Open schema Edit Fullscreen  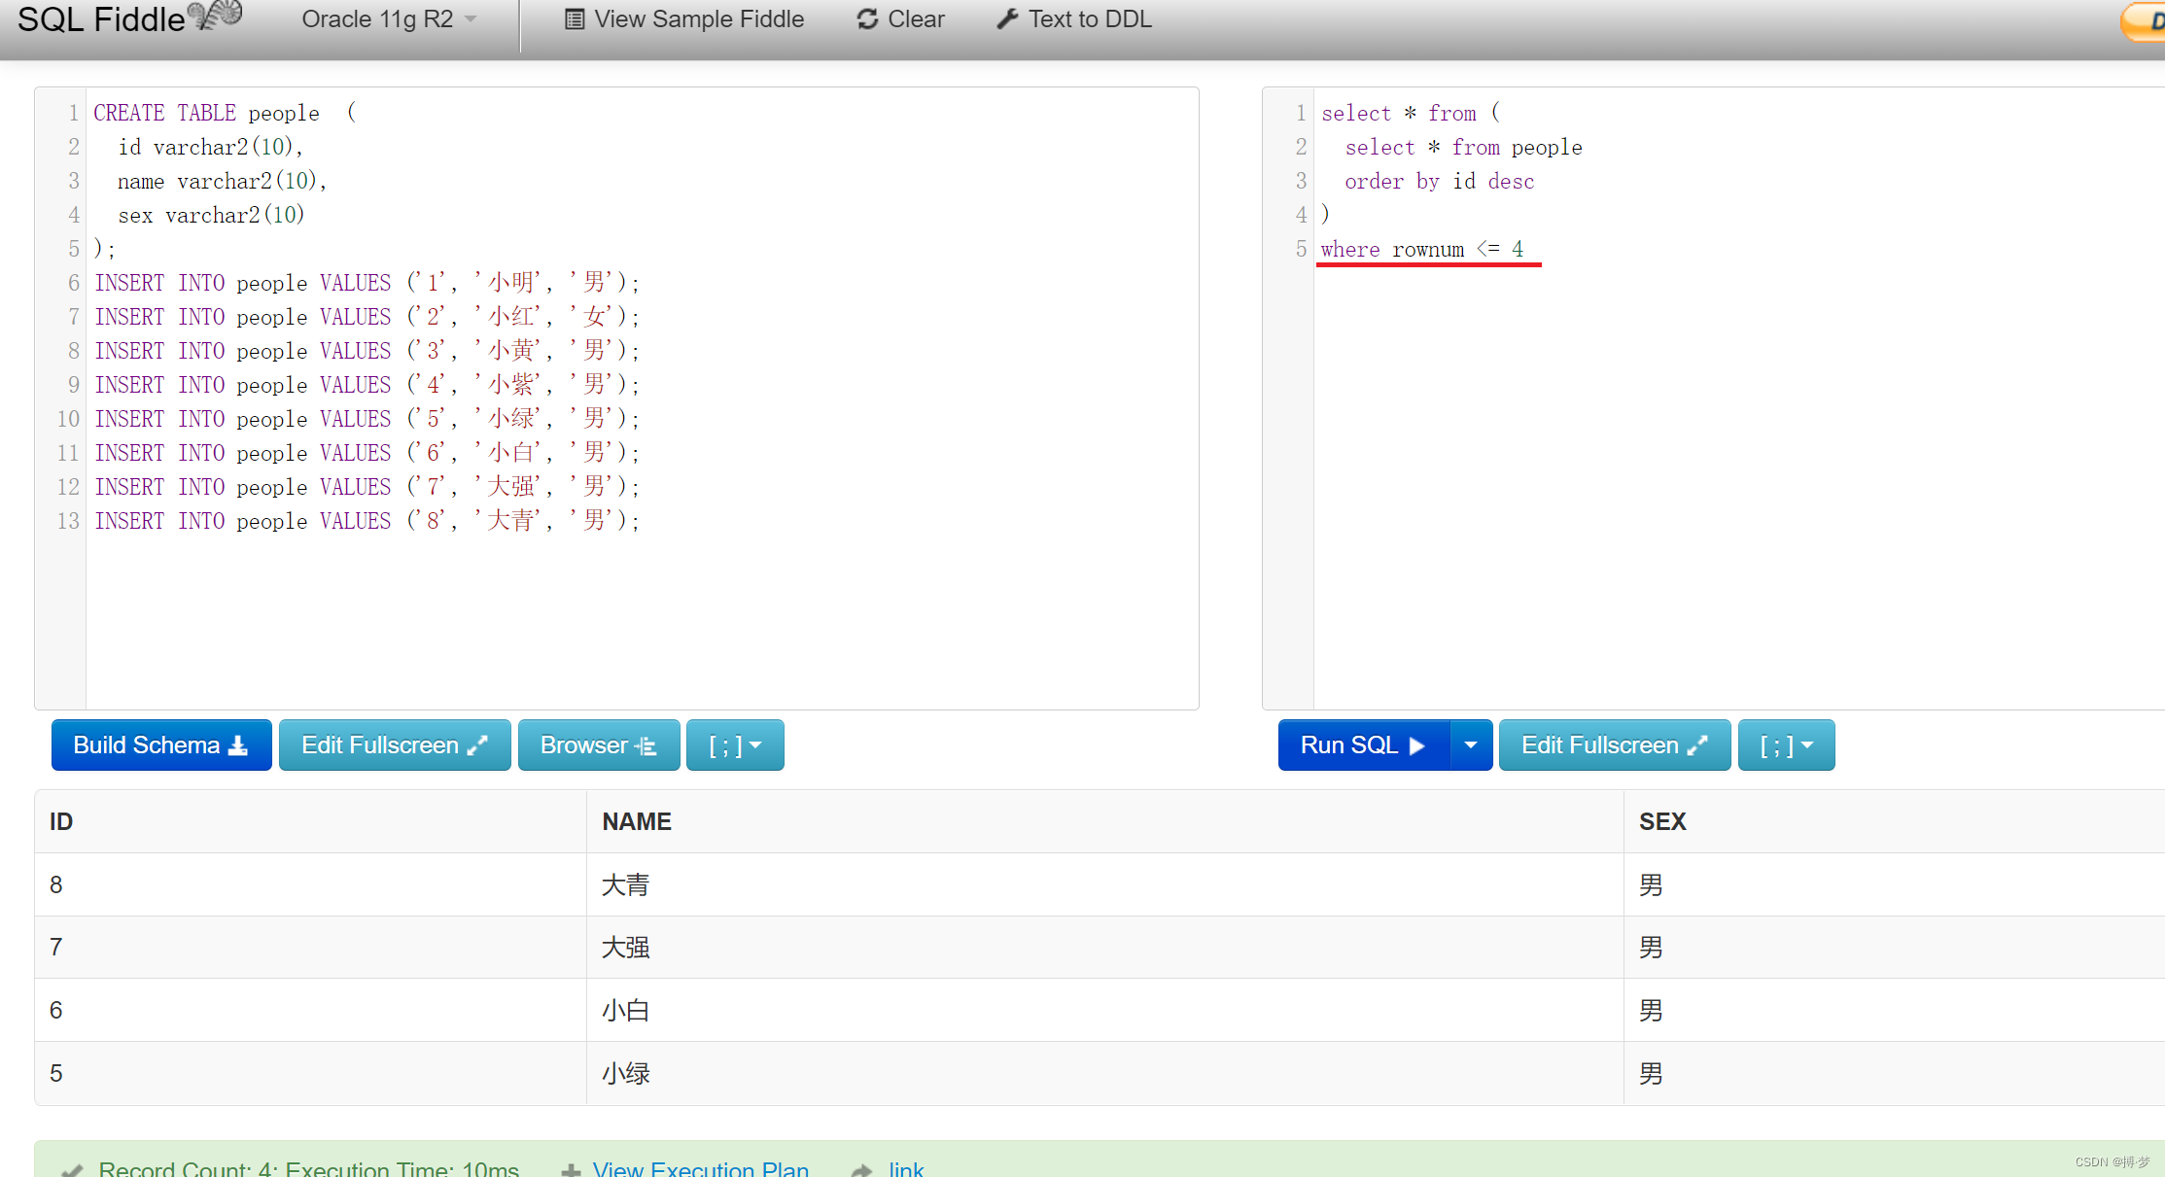click(x=394, y=745)
